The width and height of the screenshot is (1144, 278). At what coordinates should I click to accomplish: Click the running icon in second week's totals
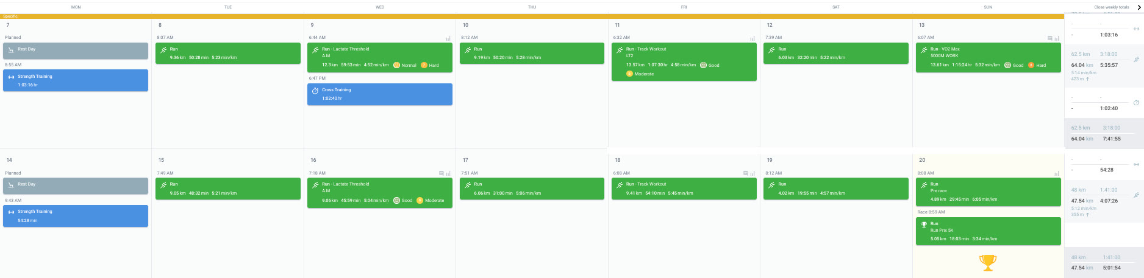point(1136,195)
